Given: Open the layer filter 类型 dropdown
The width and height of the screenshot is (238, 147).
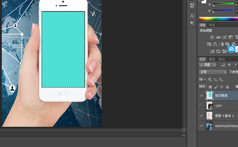Looking at the screenshot, I should (x=208, y=65).
